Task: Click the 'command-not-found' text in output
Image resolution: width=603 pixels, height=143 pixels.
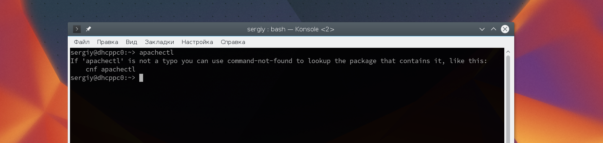Action: [260, 61]
